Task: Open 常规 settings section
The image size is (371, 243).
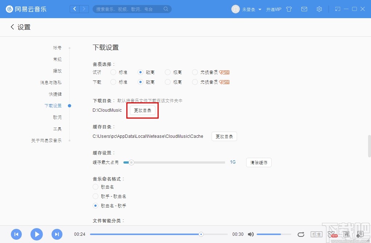Action: pos(57,59)
